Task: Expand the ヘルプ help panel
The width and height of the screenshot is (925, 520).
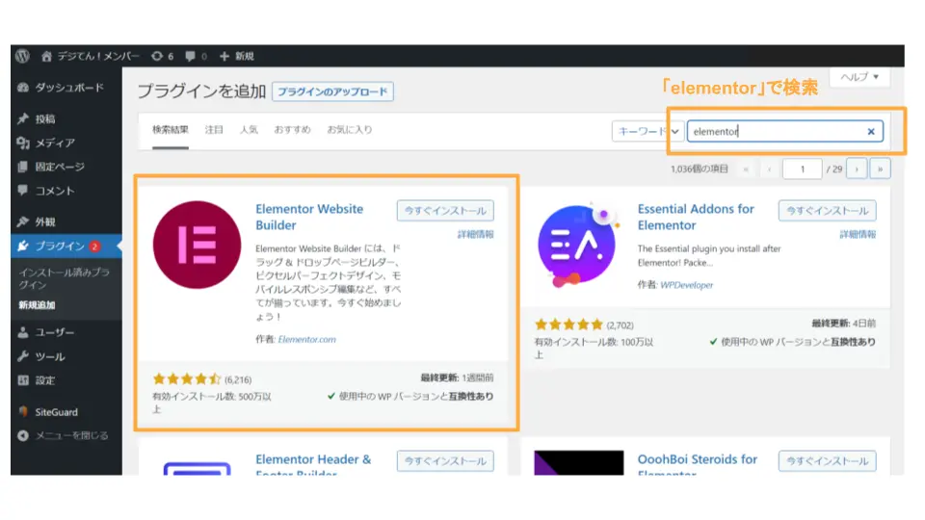Action: click(x=859, y=77)
